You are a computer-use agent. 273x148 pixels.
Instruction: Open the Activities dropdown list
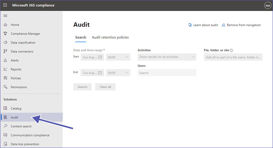coord(167,57)
